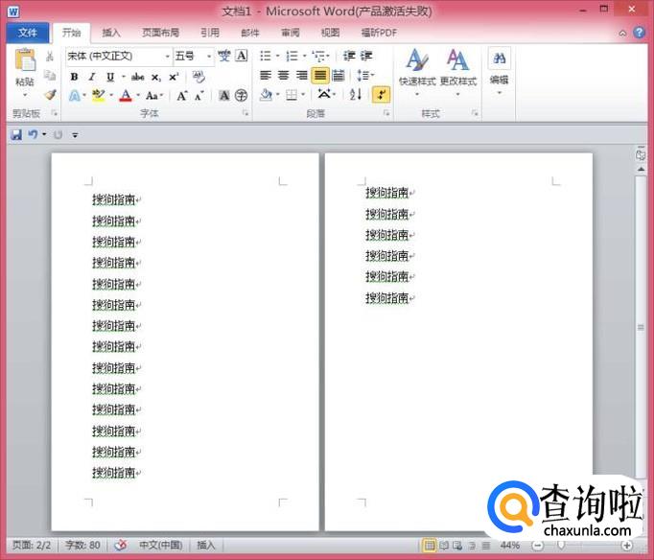This screenshot has height=560, width=654.
Task: Adjust the zoom slider handle
Action: coord(561,545)
